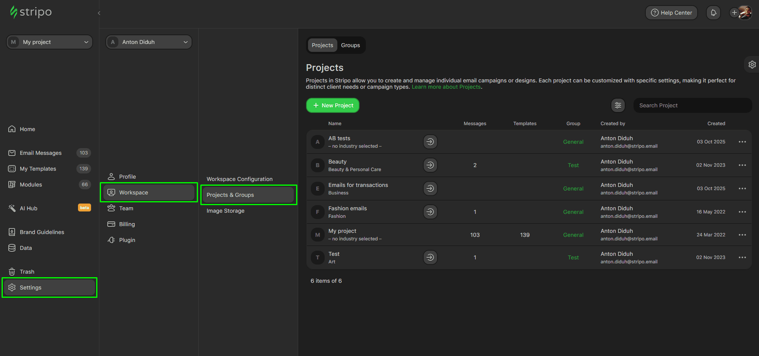Image resolution: width=759 pixels, height=356 pixels.
Task: Switch to the Groups tab
Action: (x=350, y=45)
